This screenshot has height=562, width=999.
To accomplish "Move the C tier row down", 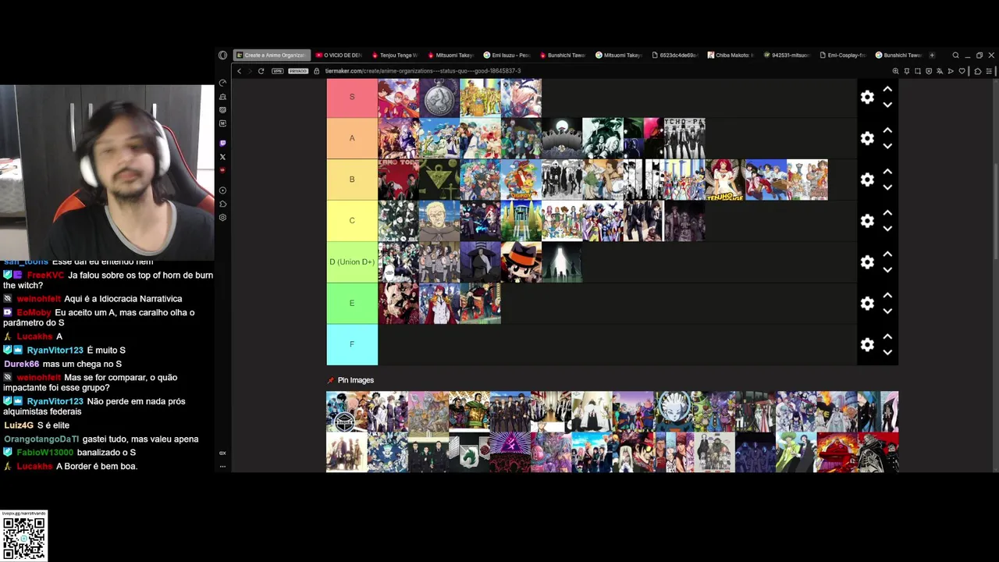I will tap(887, 229).
